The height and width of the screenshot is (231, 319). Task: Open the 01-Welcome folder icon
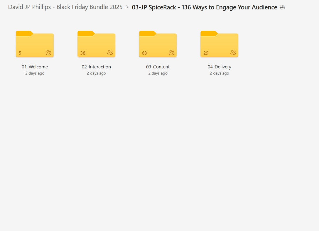[35, 44]
